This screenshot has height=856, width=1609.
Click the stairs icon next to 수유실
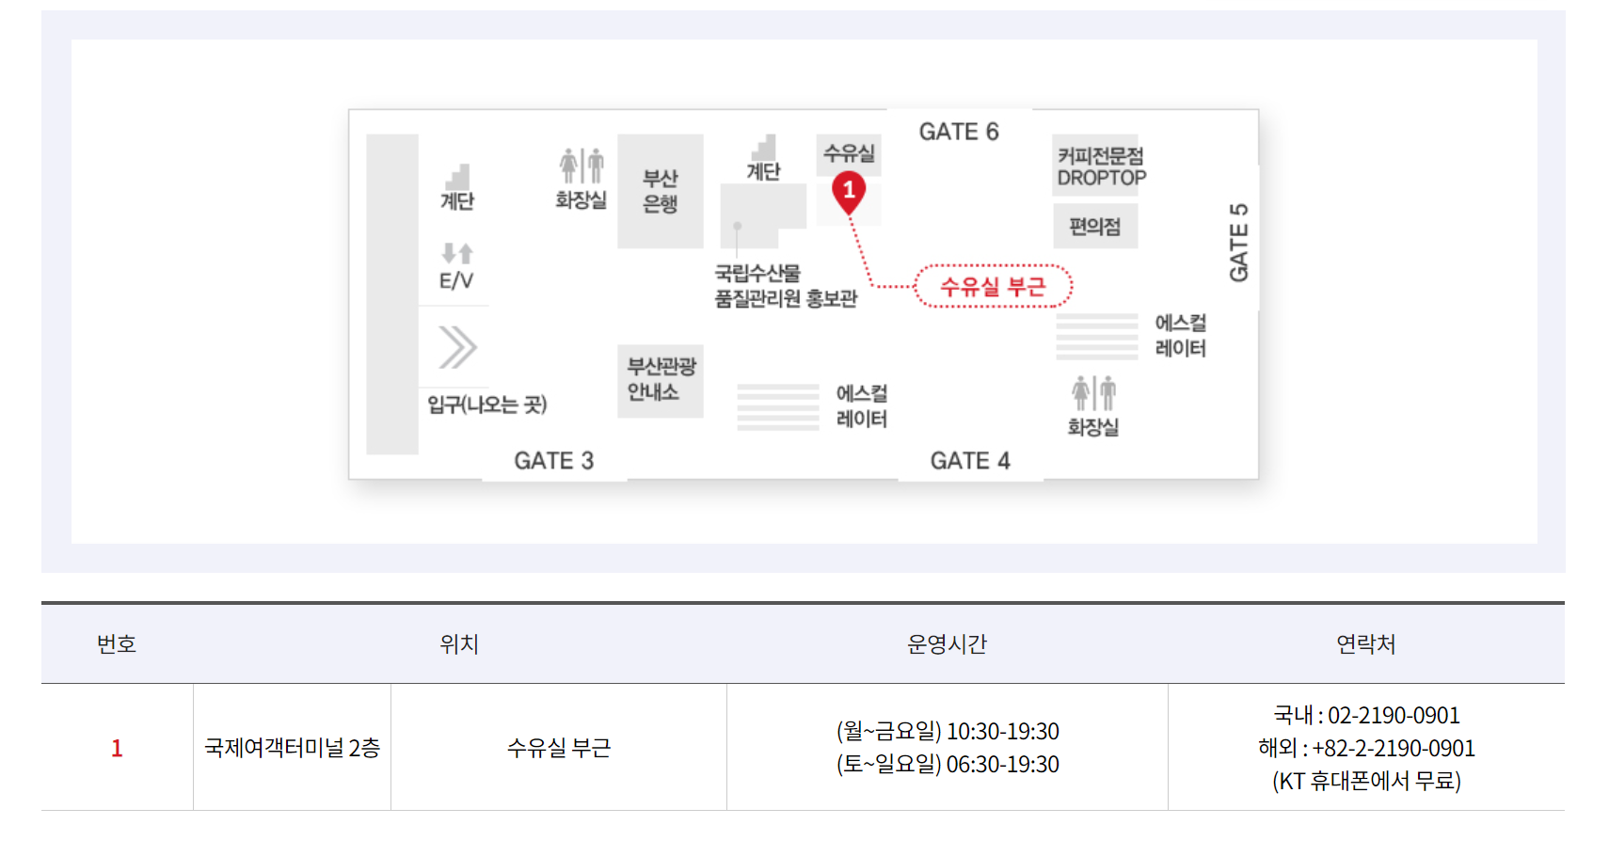[x=764, y=147]
